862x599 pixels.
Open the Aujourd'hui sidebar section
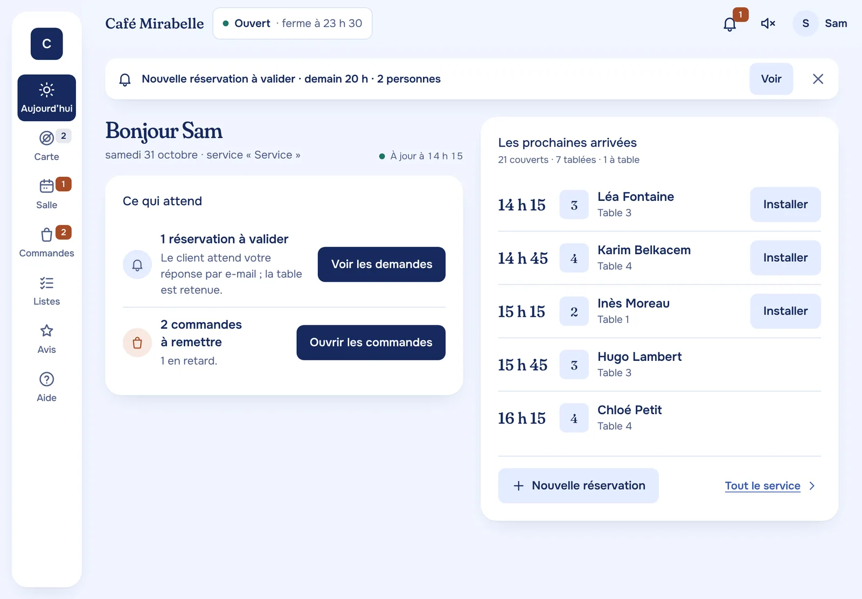click(x=47, y=97)
